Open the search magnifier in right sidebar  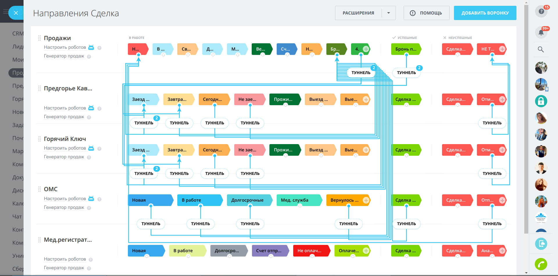click(541, 49)
